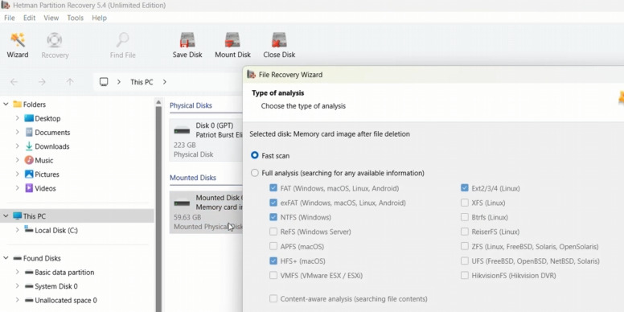This screenshot has width=624, height=312.
Task: Open the Edit menu
Action: [x=29, y=18]
